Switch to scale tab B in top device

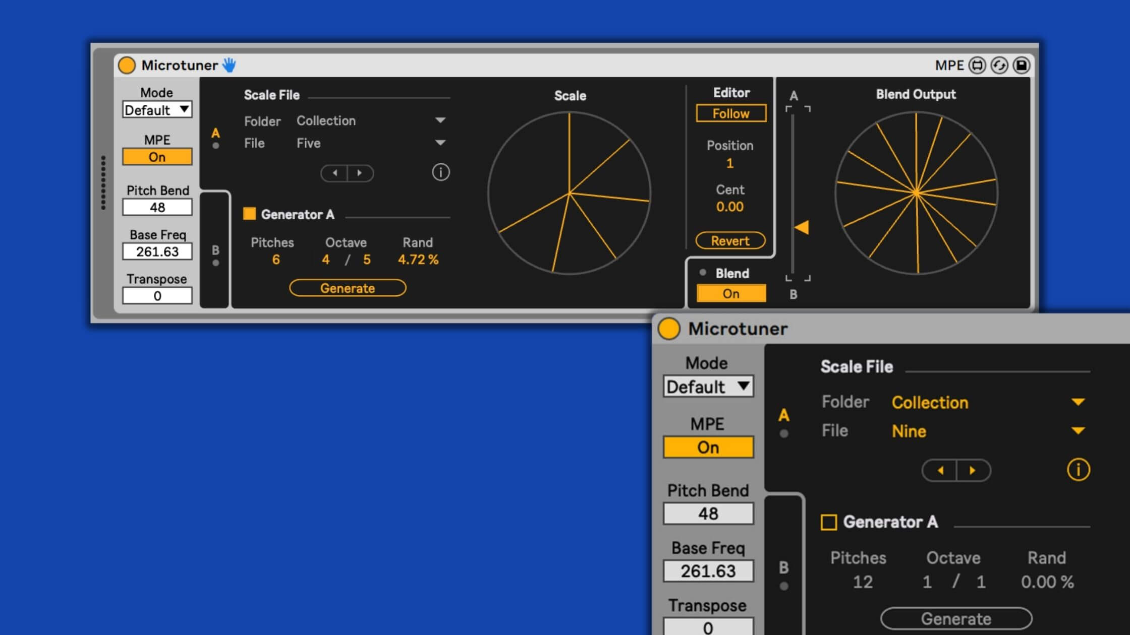coord(215,251)
